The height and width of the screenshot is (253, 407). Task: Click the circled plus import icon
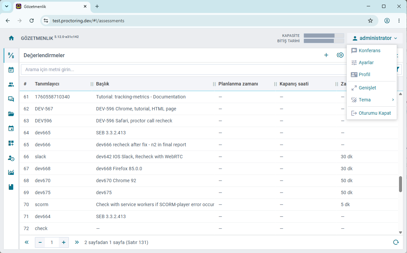click(340, 55)
